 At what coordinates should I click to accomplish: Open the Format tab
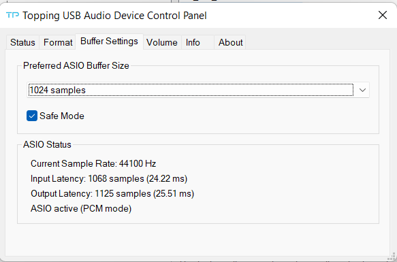pos(58,42)
